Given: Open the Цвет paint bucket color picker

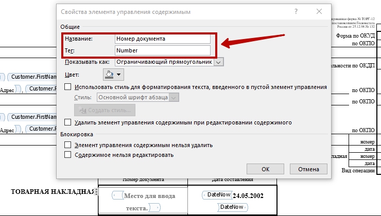Looking at the screenshot, I should (113, 75).
